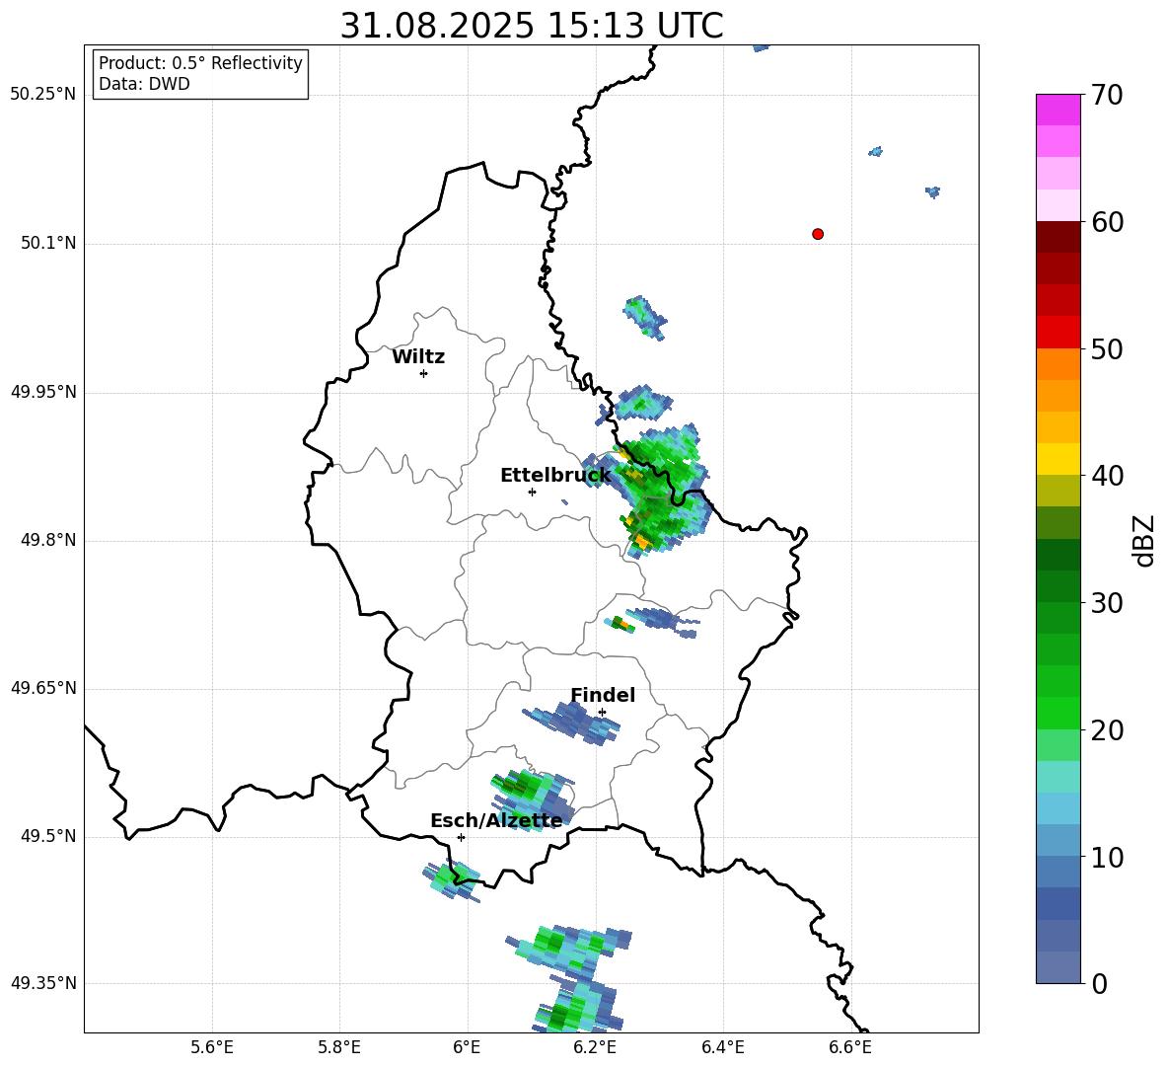The height and width of the screenshot is (1067, 1168).
Task: Click the 49.95°N latitude label
Action: pyautogui.click(x=43, y=392)
